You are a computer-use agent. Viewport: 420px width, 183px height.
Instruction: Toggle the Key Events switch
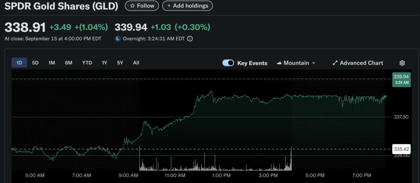click(x=228, y=63)
